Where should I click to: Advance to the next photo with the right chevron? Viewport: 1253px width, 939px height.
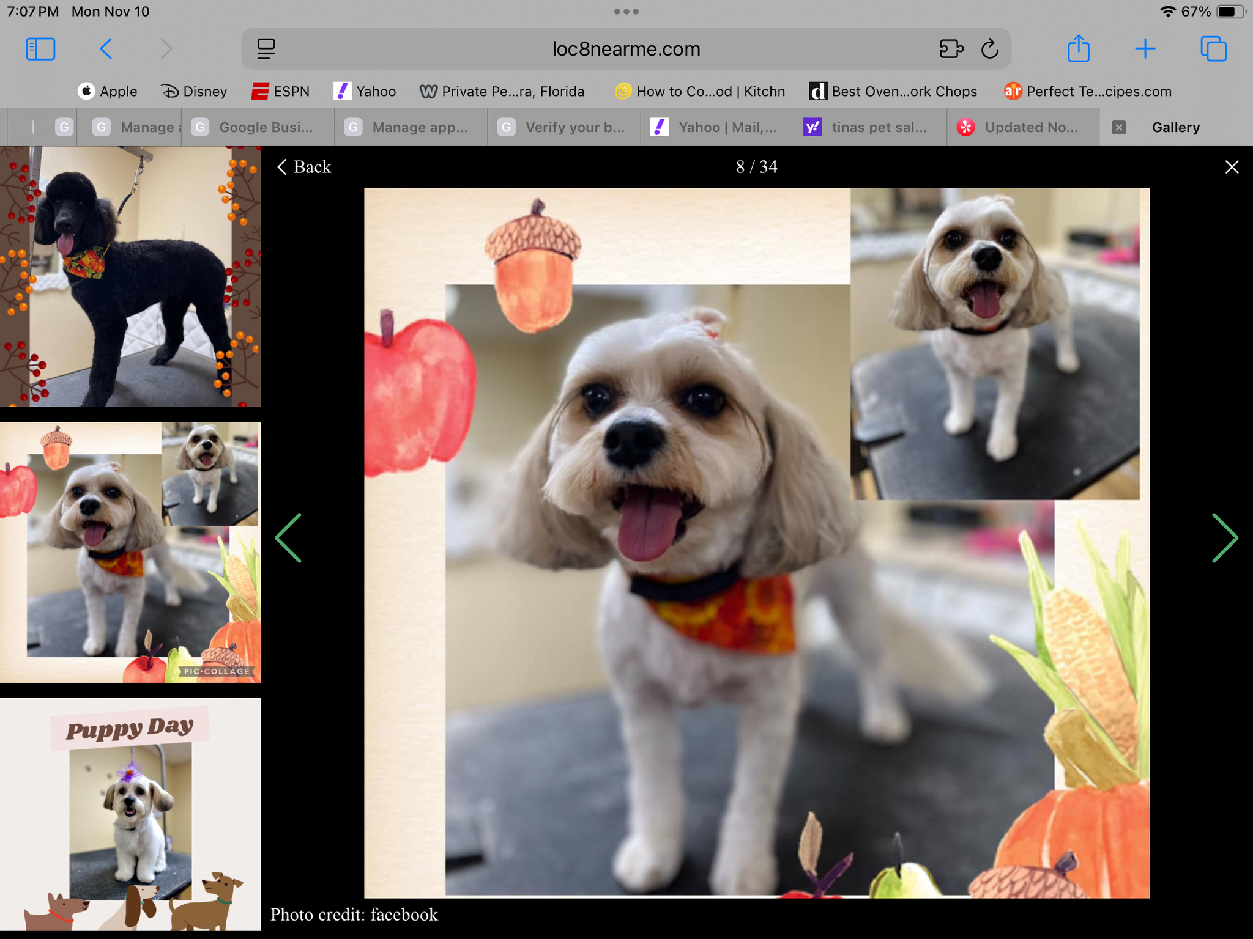coord(1225,538)
